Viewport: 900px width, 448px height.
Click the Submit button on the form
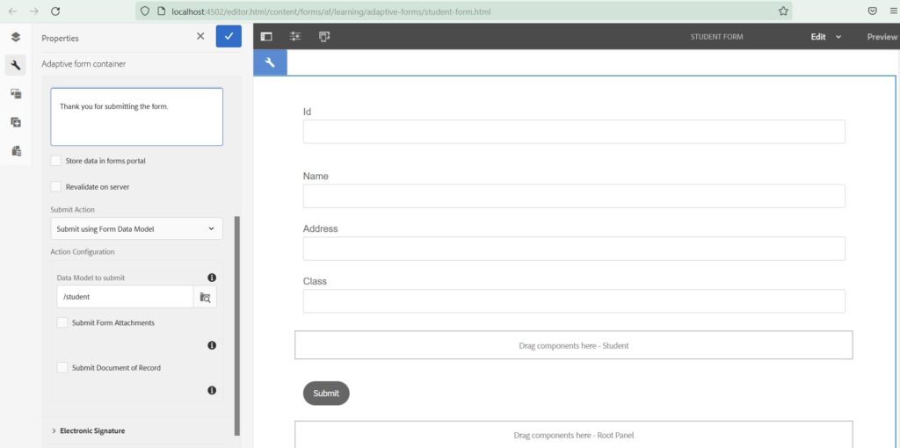coord(326,394)
